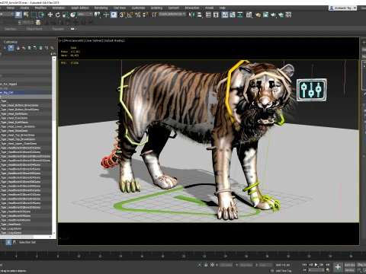Toggle Angle Snap
This screenshot has height=274, width=366.
click(x=130, y=14)
